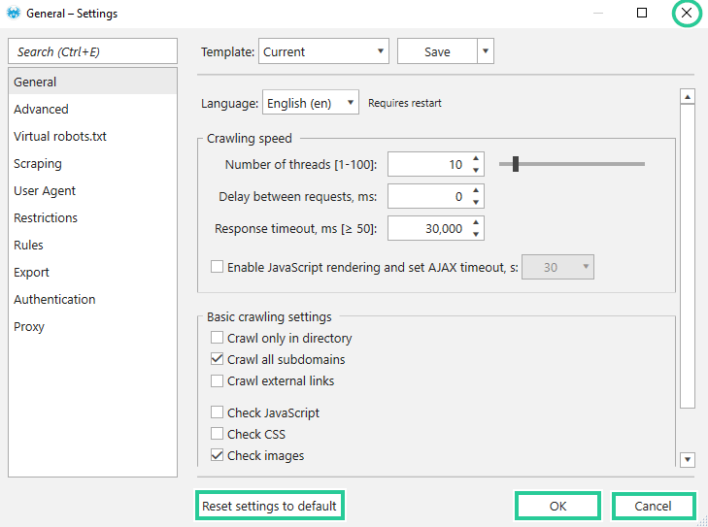Close the Settings window
708x527 pixels.
pyautogui.click(x=687, y=13)
